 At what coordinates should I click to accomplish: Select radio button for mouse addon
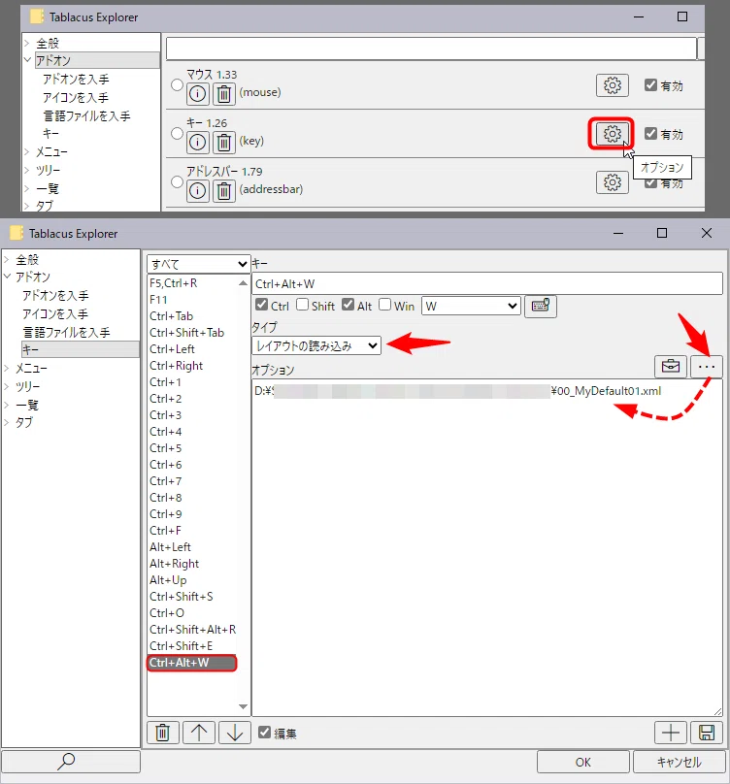[x=177, y=85]
